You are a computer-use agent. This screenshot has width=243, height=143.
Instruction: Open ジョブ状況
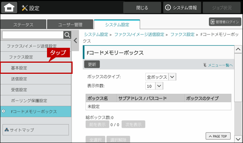coord(222,8)
